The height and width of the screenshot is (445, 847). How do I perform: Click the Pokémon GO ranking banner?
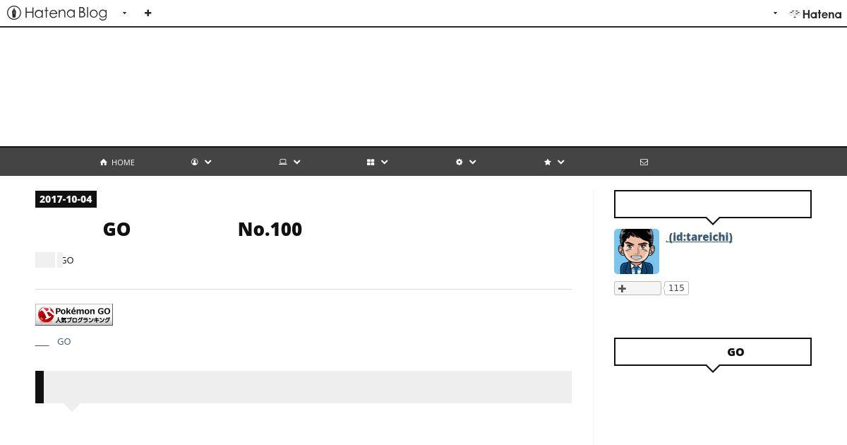tap(74, 315)
